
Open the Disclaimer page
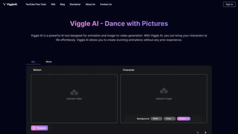point(75,4)
